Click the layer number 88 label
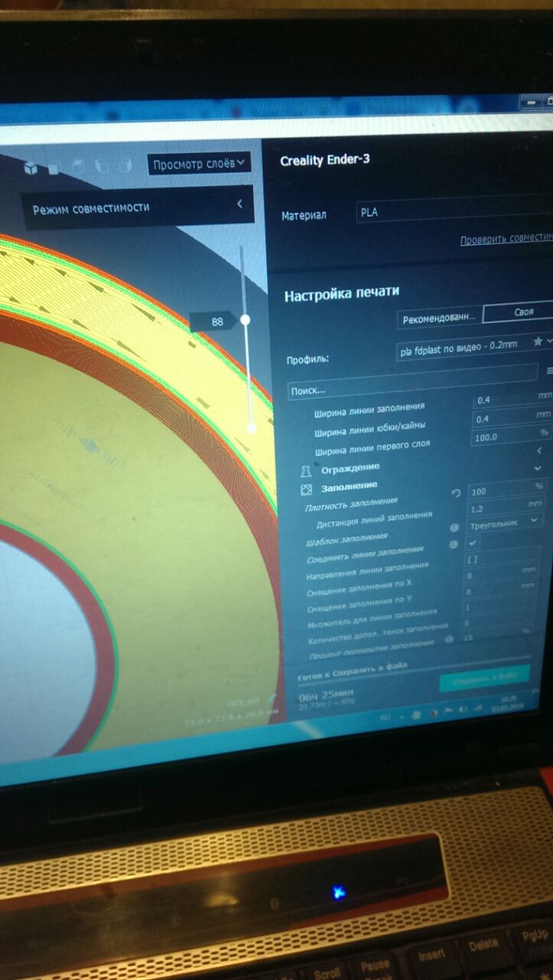This screenshot has width=553, height=980. pos(217,322)
